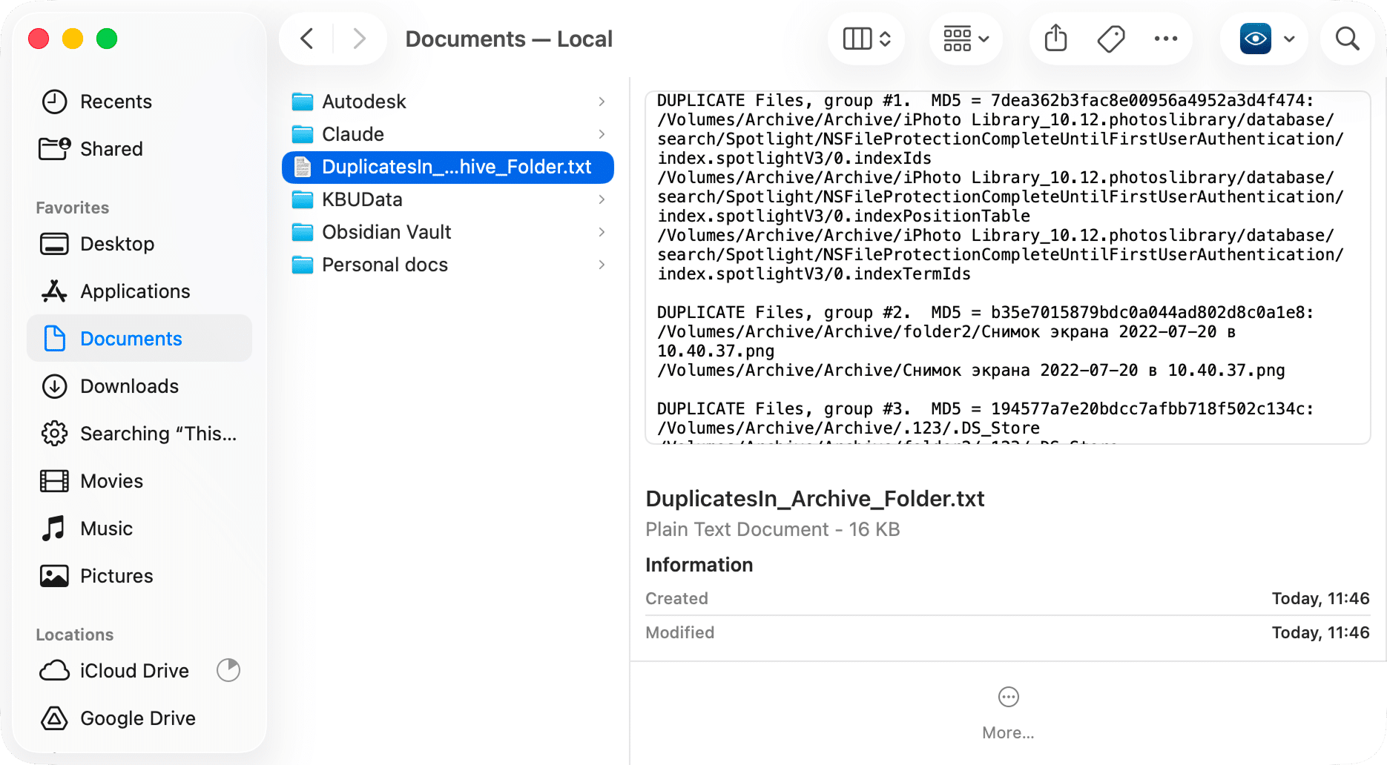This screenshot has width=1387, height=765.
Task: Click the text preview thumbnail of the file
Action: [1008, 268]
